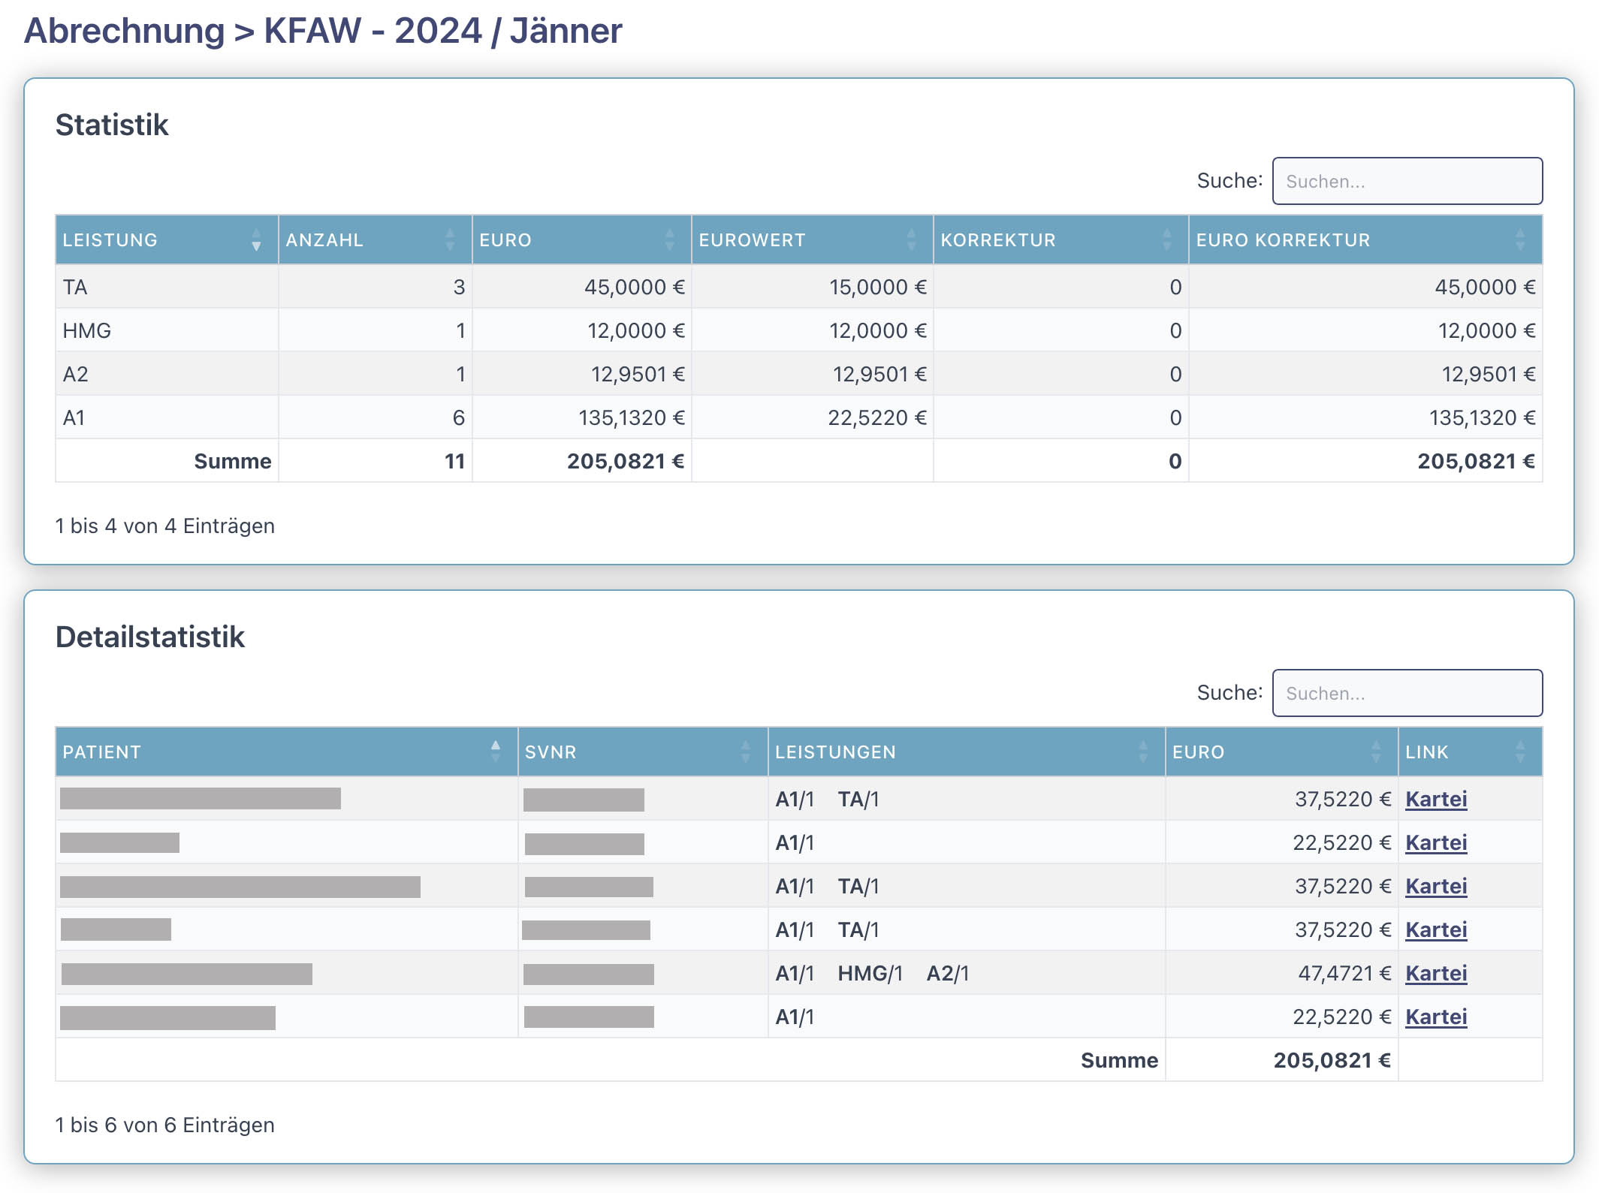The width and height of the screenshot is (1599, 1193).
Task: Click the HMG row in Statistik
Action: pos(86,330)
